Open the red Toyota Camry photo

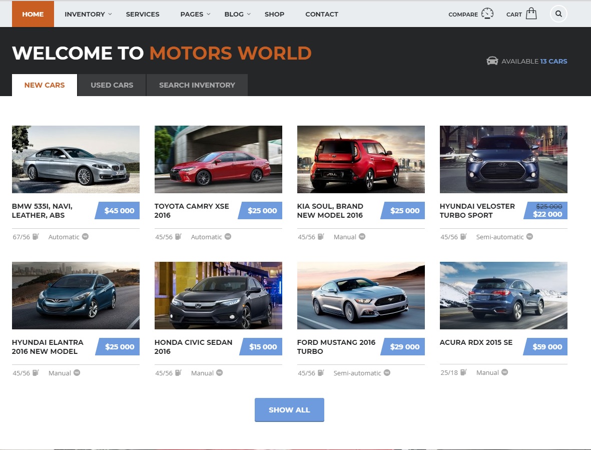[x=218, y=159]
